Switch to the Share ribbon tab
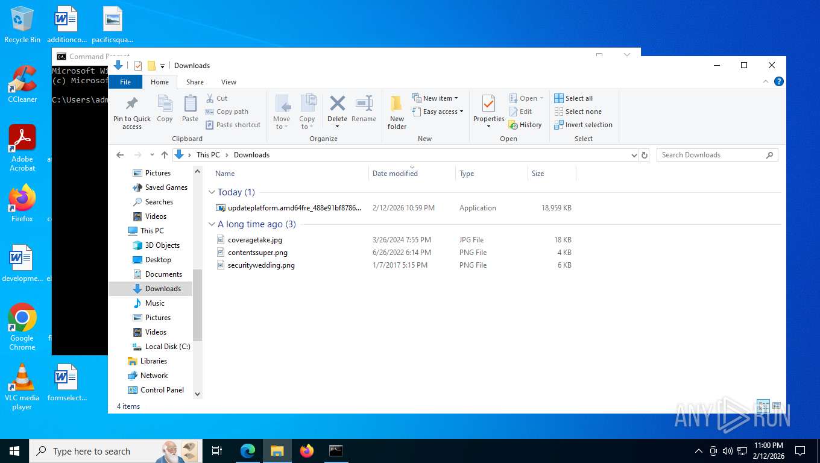 195,82
